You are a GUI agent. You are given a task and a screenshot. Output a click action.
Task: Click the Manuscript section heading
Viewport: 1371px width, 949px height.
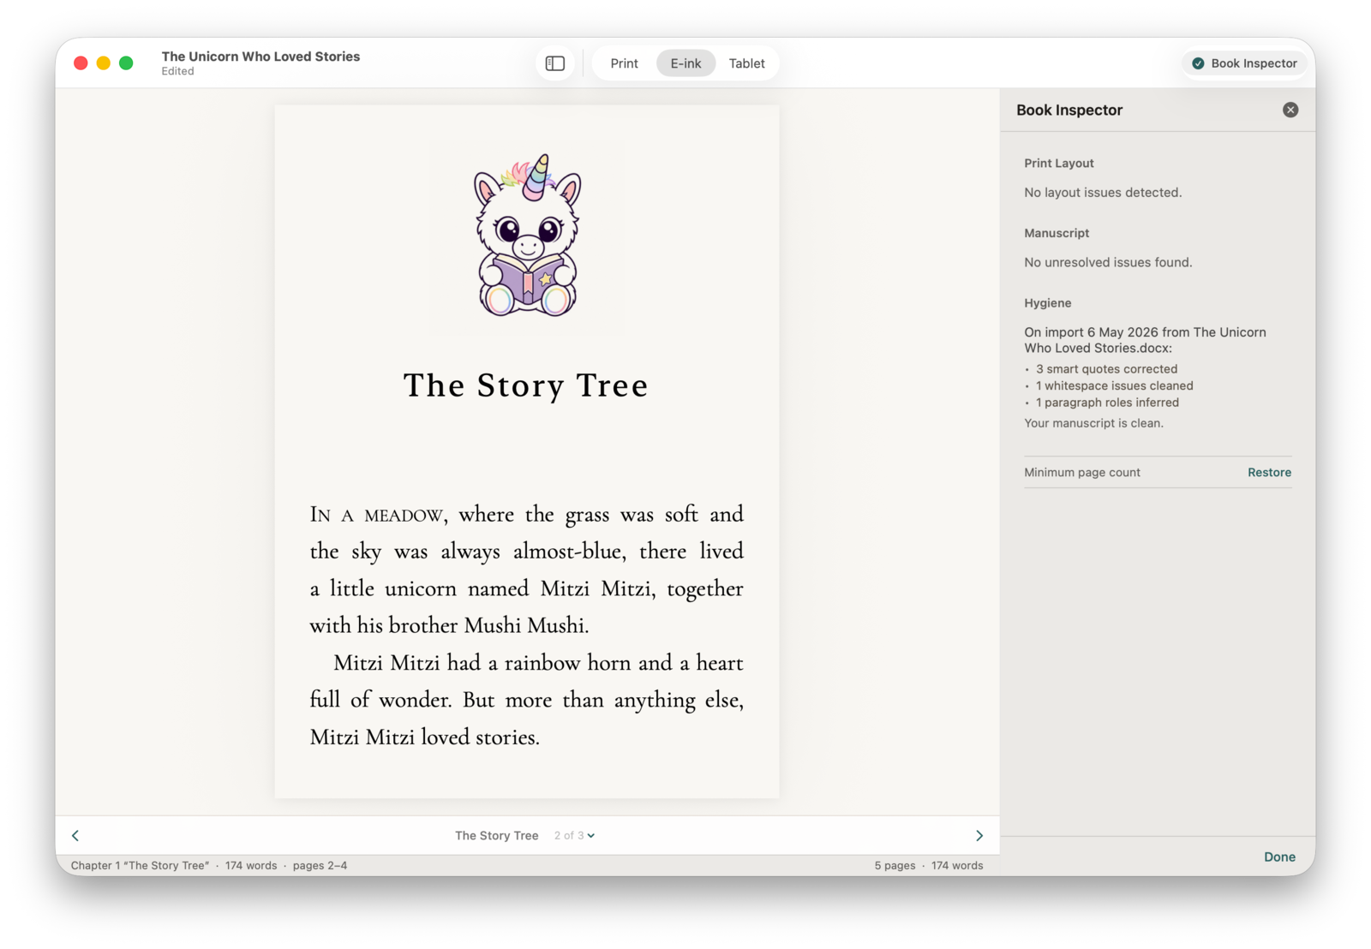[1057, 233]
